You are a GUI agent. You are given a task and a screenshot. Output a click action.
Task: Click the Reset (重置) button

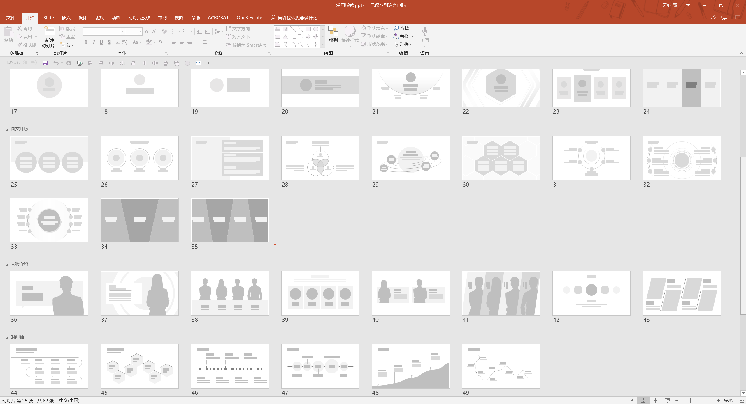coord(67,37)
